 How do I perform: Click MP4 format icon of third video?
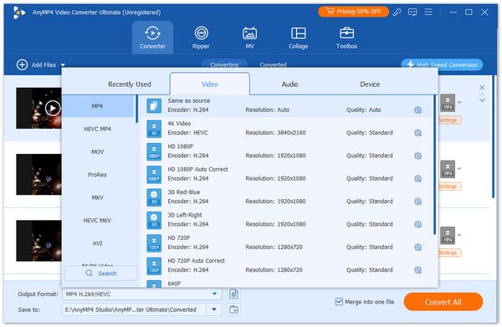[448, 236]
